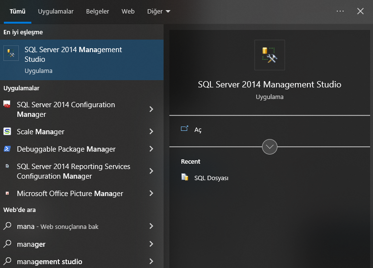Open the Microsoft Office Picture Manager result

click(82, 193)
